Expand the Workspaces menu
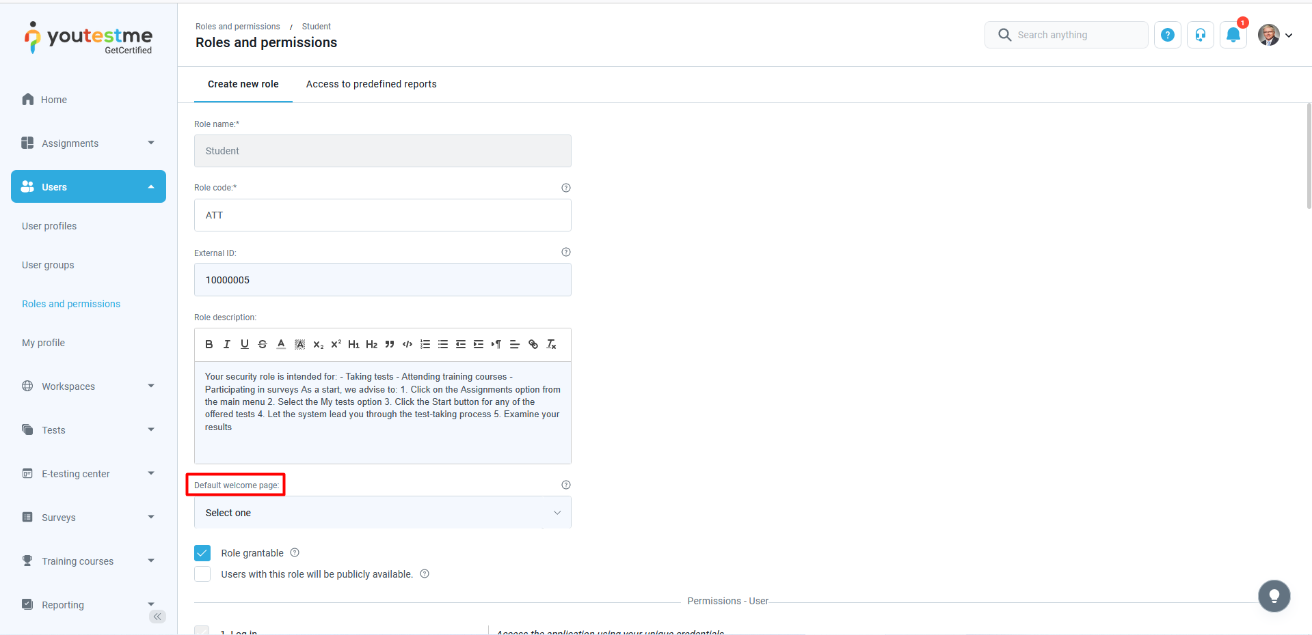This screenshot has height=635, width=1312. tap(88, 386)
